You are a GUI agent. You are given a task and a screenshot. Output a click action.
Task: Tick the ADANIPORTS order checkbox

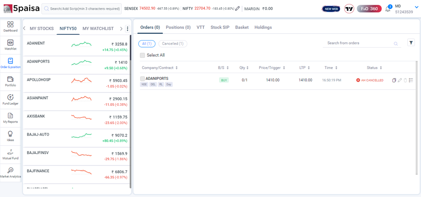[142, 79]
